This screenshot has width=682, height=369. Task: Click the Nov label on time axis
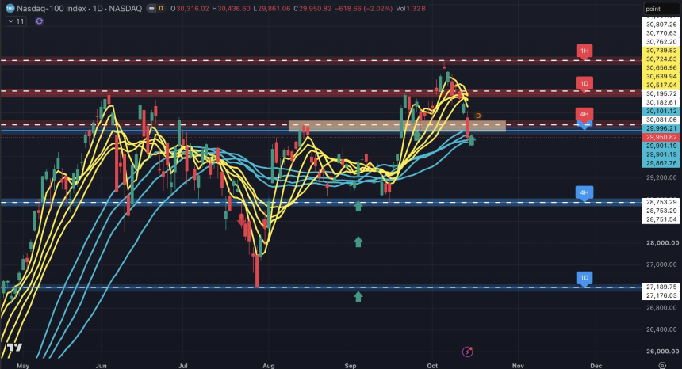[518, 366]
